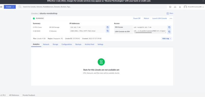The width and height of the screenshot is (205, 97).
Task: Open the three-dot more actions menu
Action: click(171, 18)
